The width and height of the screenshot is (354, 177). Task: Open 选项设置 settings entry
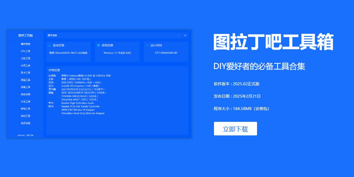26,123
